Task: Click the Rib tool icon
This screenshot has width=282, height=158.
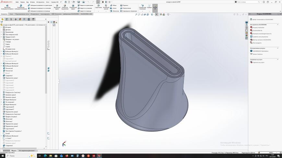Action: tap(111, 5)
